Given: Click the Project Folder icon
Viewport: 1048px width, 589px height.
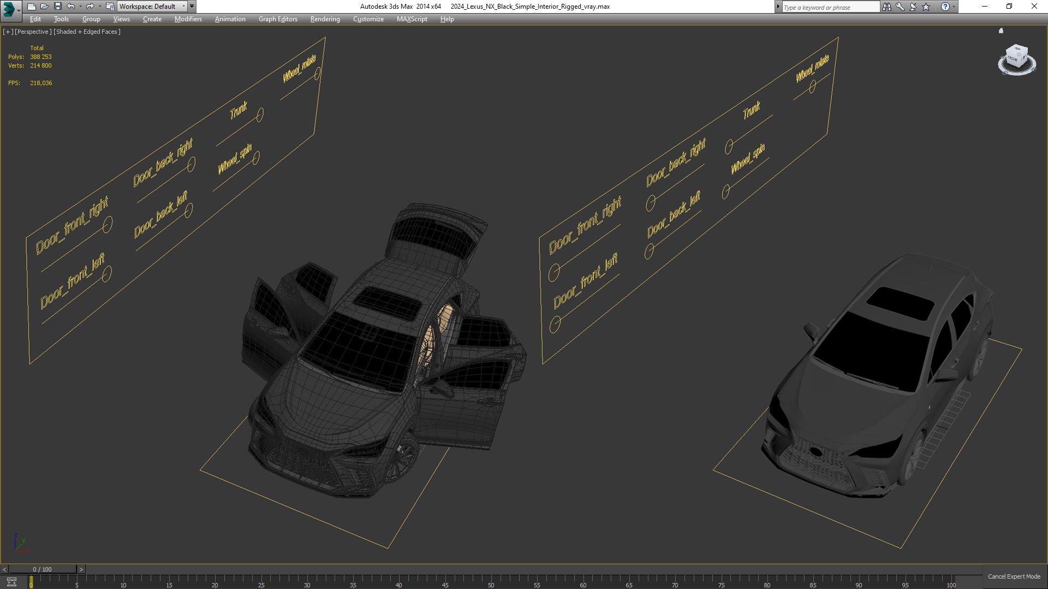Looking at the screenshot, I should tap(110, 7).
